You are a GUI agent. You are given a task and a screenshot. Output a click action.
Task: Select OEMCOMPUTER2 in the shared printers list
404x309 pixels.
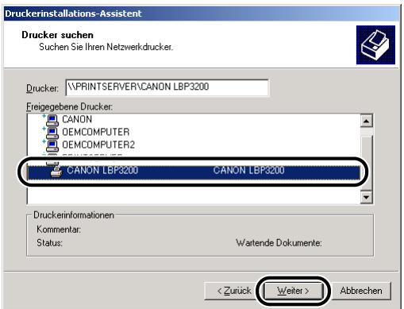(98, 145)
